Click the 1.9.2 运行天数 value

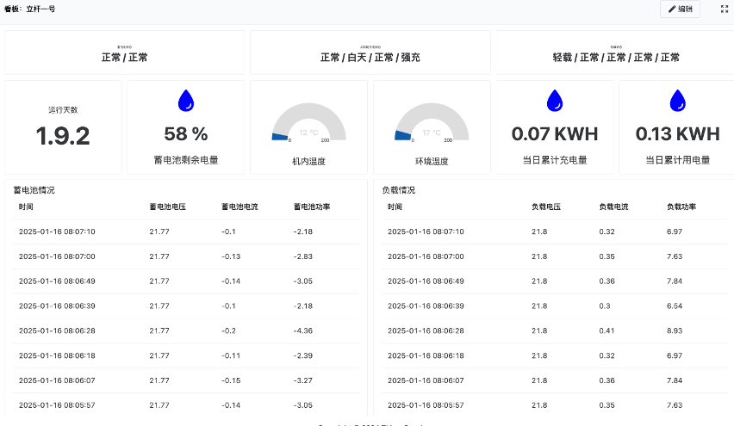63,136
